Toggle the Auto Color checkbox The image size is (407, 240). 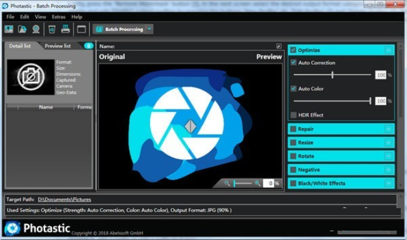[x=294, y=89]
